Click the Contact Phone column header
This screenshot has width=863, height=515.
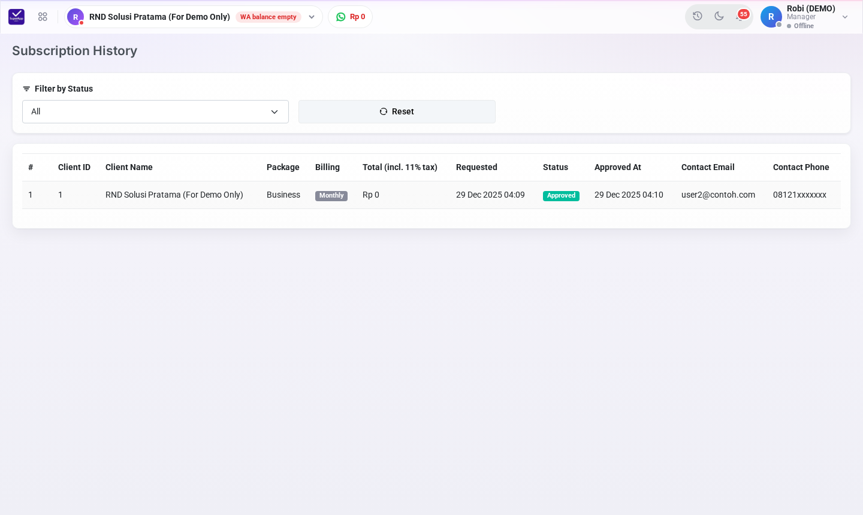[801, 167]
